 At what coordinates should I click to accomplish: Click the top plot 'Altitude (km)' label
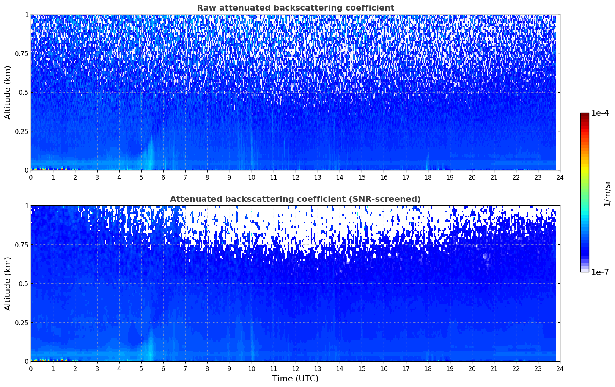[x=8, y=92]
